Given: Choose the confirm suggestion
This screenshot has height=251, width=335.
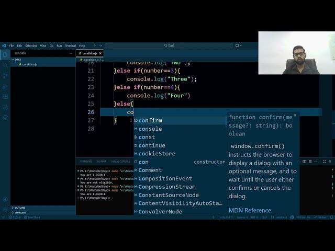Looking at the screenshot, I should 180,121.
